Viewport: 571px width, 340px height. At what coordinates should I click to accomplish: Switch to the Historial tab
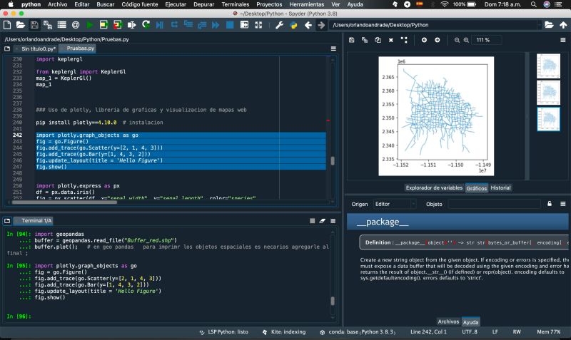click(500, 187)
